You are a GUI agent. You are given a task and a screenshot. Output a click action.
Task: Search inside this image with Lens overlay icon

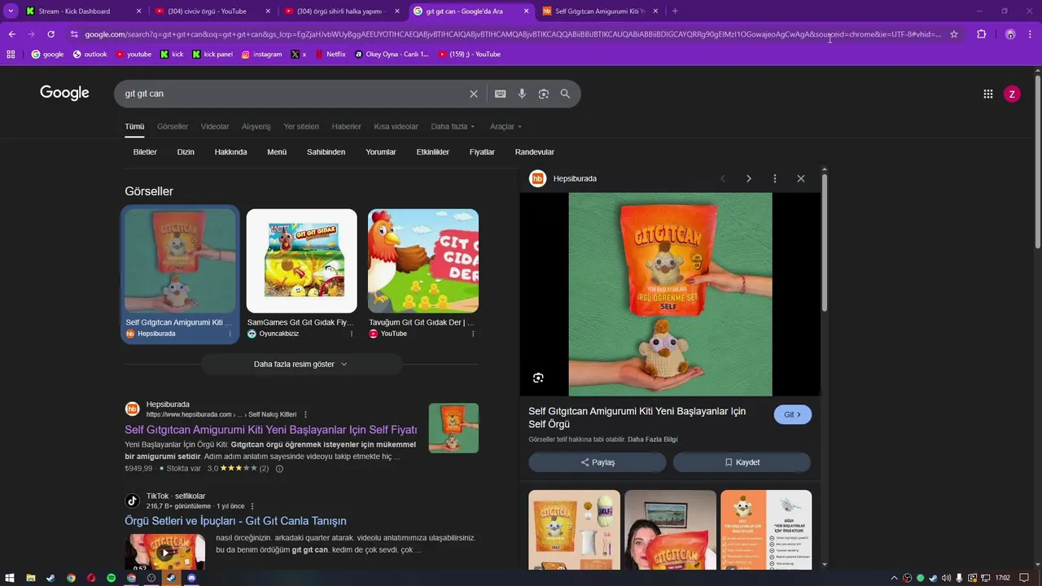[538, 378]
